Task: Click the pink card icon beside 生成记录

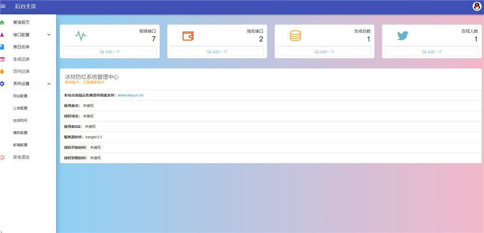Action: 2,59
